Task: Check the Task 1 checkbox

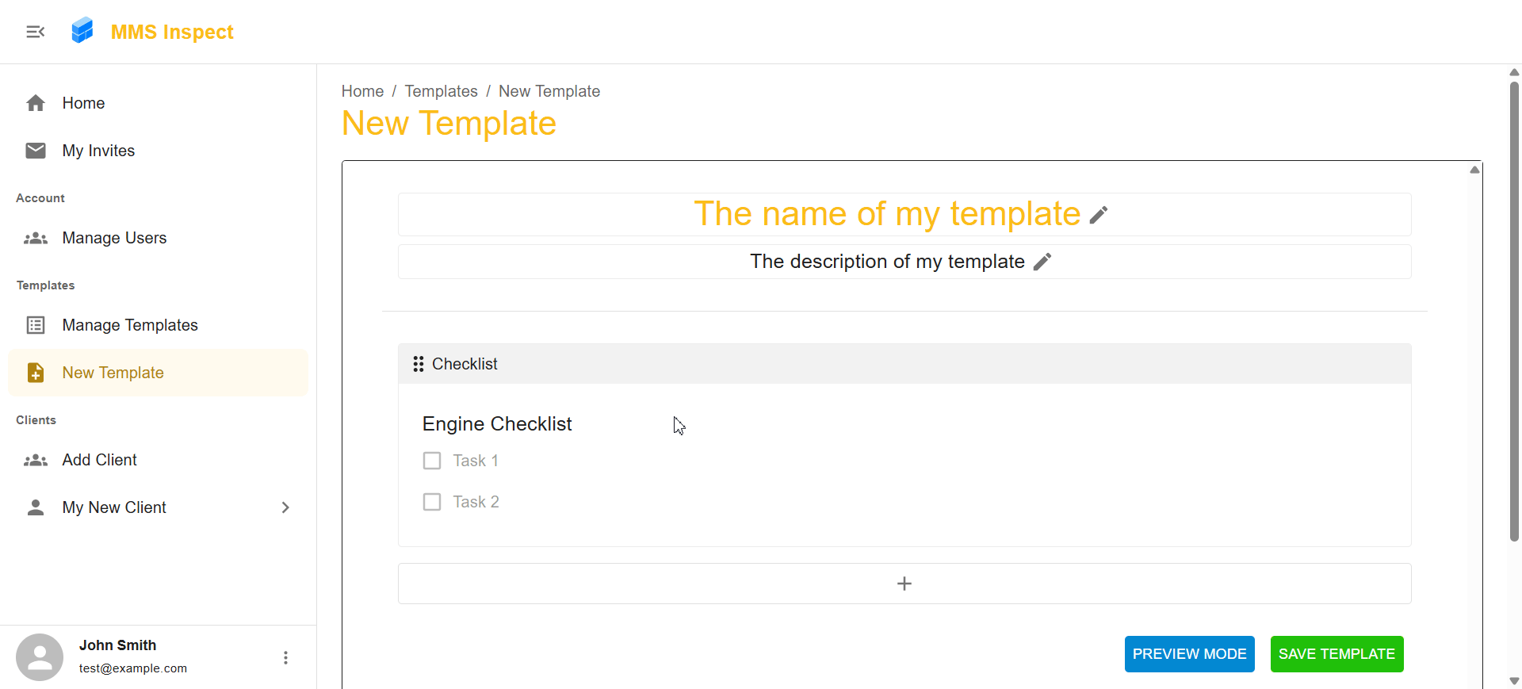Action: coord(432,461)
